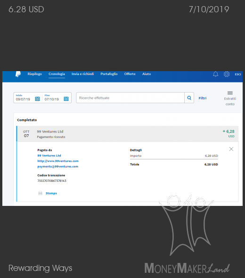Open the Invia e richiedi menu
This screenshot has width=245, height=278.
click(x=82, y=74)
